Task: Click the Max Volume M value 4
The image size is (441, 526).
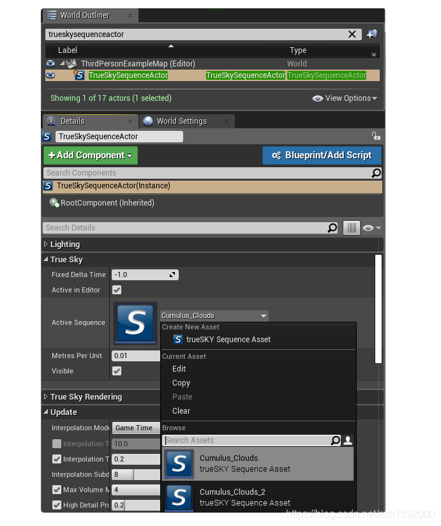Action: click(136, 490)
